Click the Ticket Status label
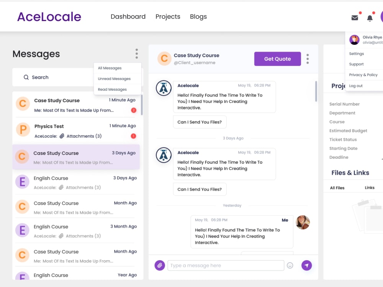The width and height of the screenshot is (383, 287). (343, 139)
